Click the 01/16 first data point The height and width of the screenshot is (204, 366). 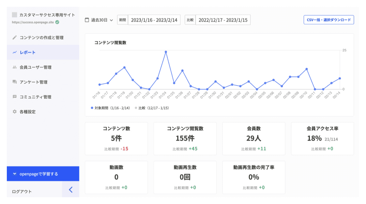pos(100,85)
